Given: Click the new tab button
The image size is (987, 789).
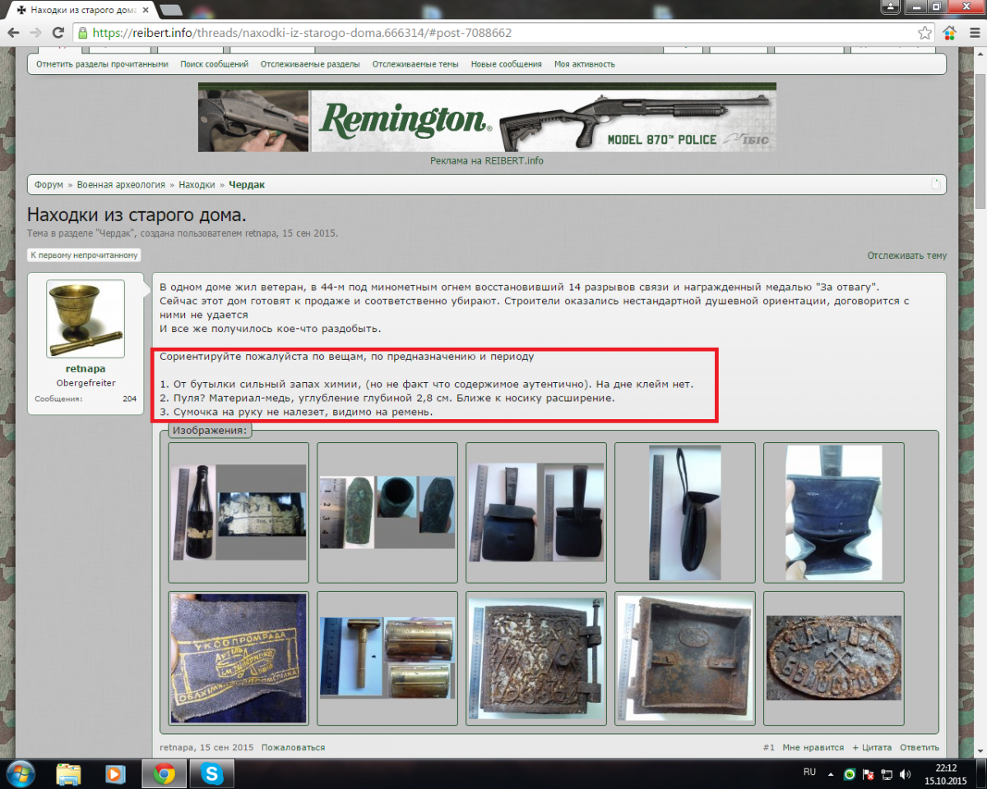Looking at the screenshot, I should [x=171, y=11].
